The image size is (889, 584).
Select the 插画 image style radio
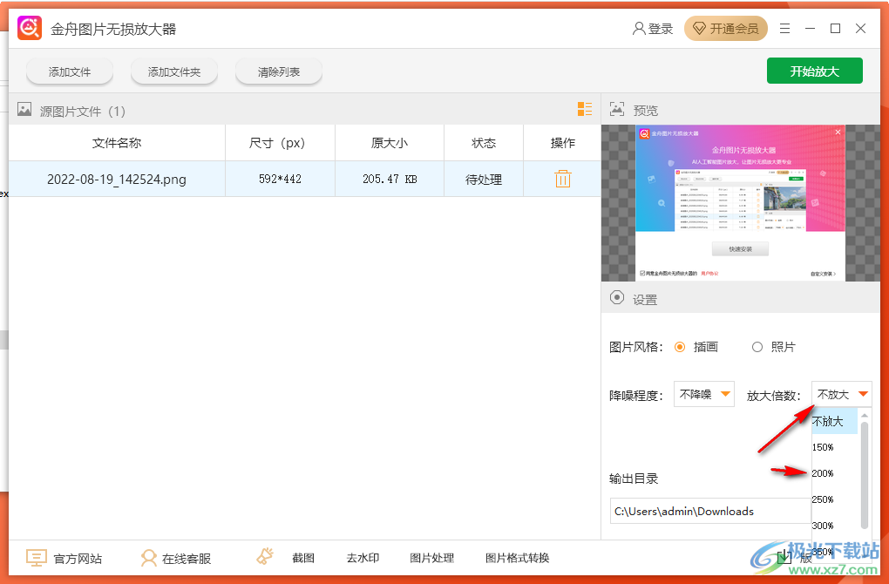pyautogui.click(x=680, y=347)
